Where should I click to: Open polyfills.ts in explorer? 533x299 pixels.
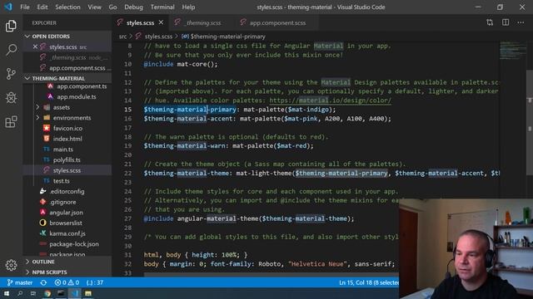[67, 159]
